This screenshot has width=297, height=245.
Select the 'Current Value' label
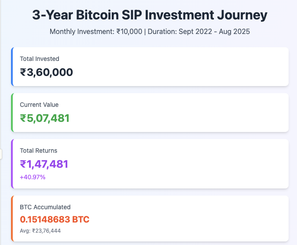pos(39,105)
